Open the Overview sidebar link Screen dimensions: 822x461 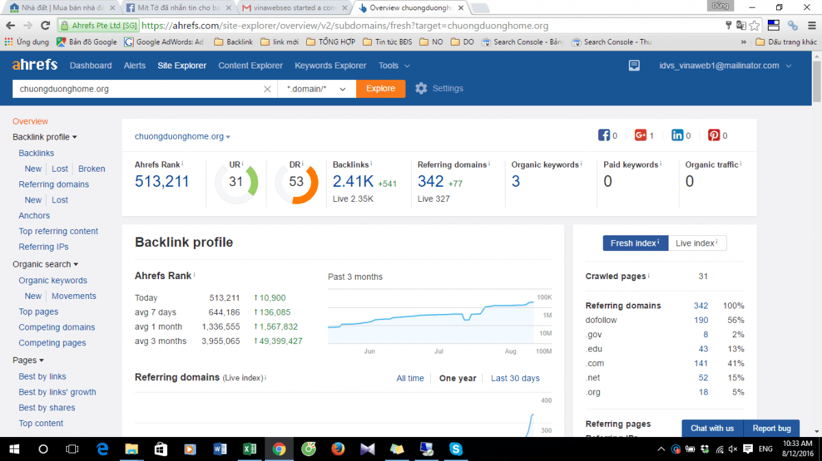(30, 121)
